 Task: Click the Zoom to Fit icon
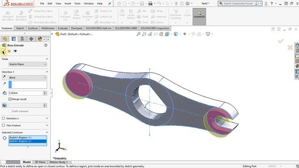point(138,34)
